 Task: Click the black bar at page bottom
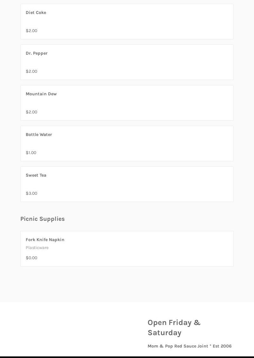click(x=127, y=357)
